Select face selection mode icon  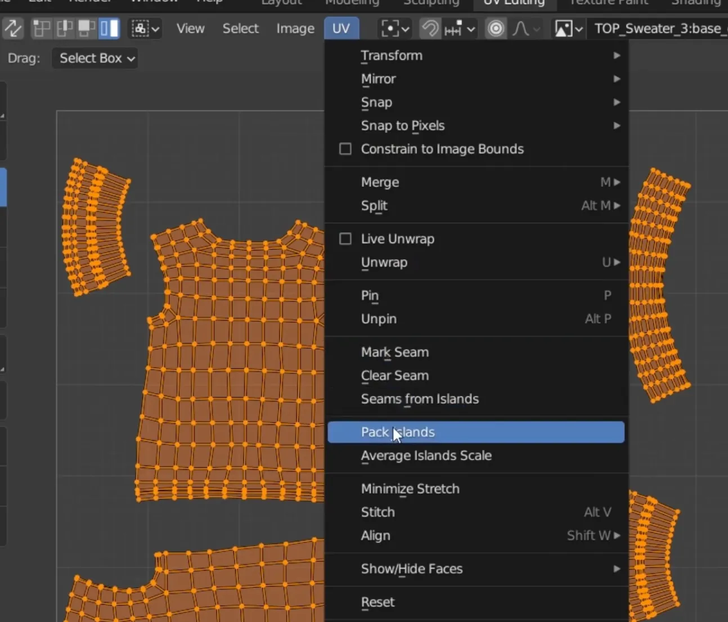point(87,29)
